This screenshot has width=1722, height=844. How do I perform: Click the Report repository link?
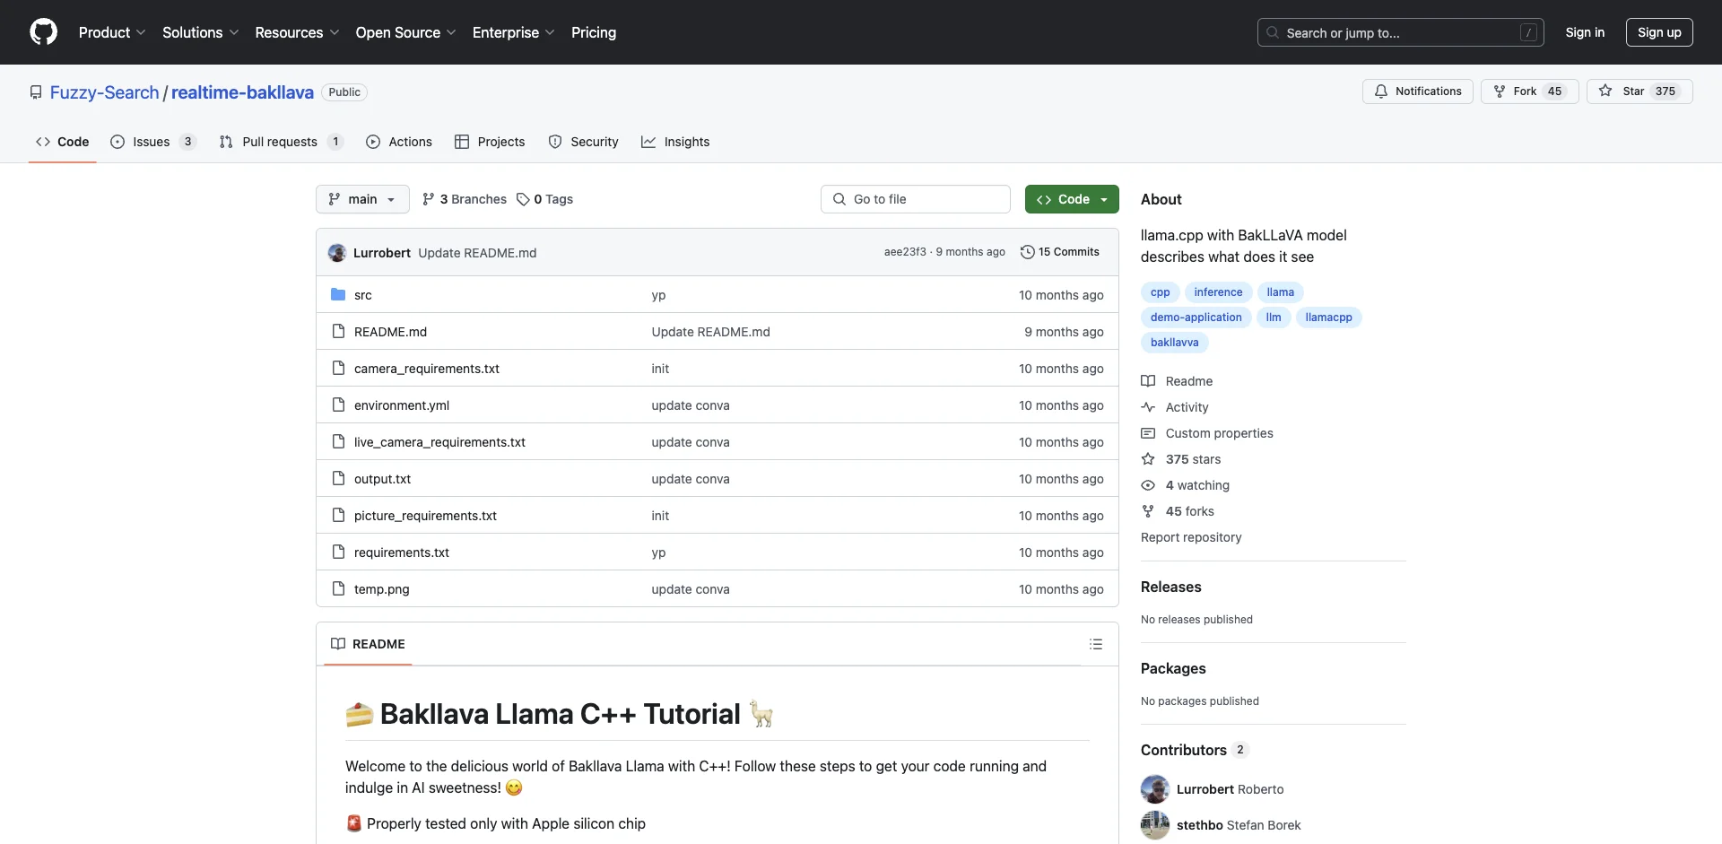point(1191,537)
